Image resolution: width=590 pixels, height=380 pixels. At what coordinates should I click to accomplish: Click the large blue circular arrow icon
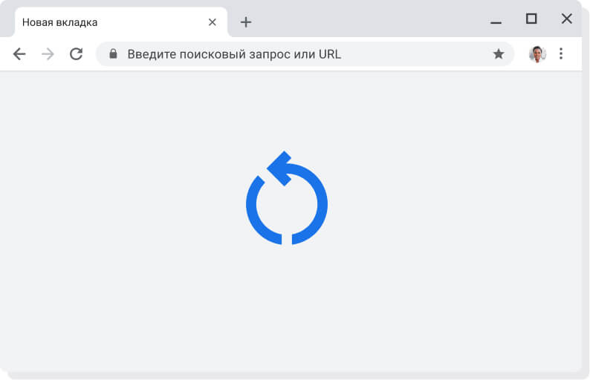[x=287, y=199]
